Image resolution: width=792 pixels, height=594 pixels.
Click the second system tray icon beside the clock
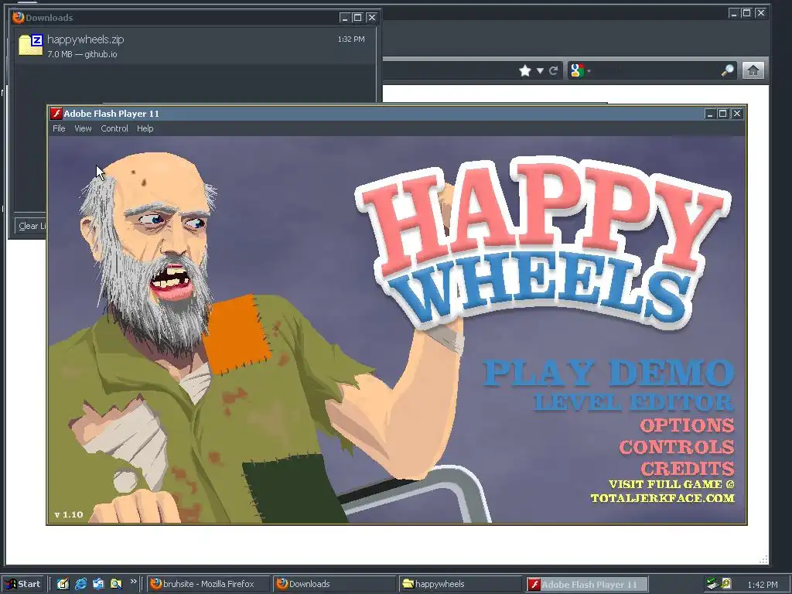point(725,583)
